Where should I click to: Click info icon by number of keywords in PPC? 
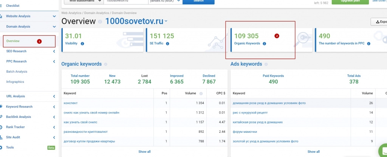(x=369, y=44)
